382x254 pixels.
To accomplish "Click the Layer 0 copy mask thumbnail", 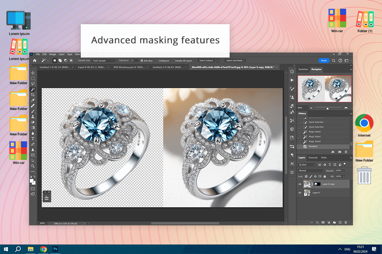I will pos(317,184).
